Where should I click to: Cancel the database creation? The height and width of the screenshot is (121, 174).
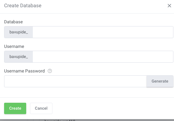[41, 108]
